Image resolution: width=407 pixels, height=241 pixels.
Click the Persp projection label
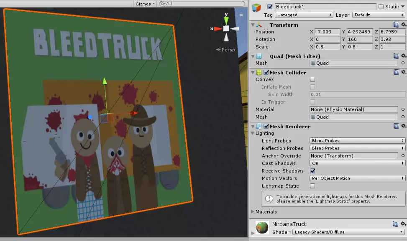(x=228, y=50)
